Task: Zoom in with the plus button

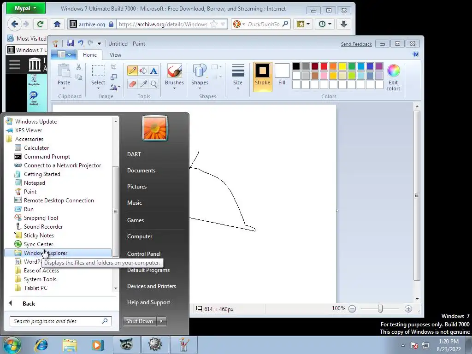Action: 408,308
